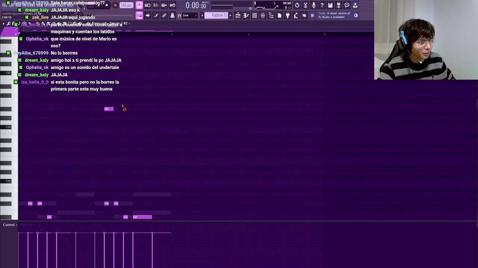Toggle note/clip grouping link button

point(164,15)
